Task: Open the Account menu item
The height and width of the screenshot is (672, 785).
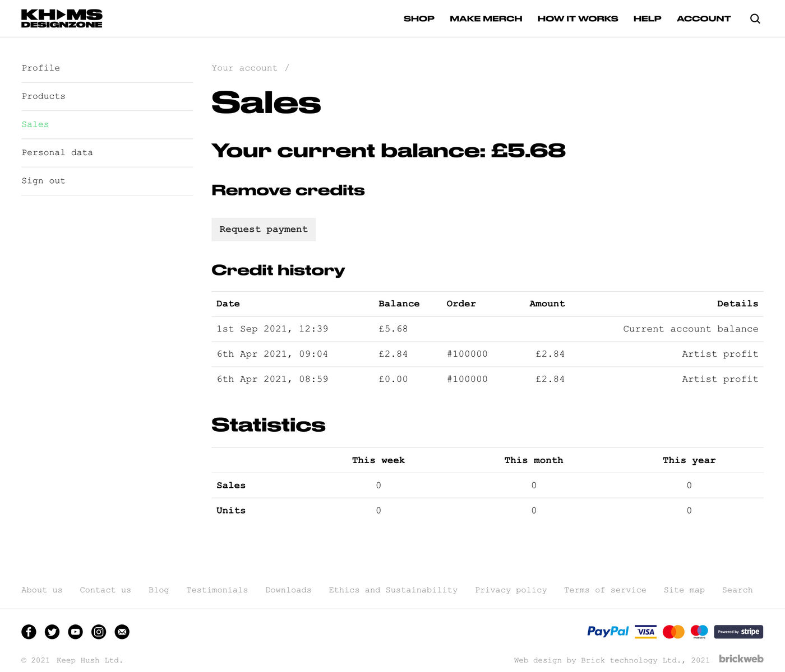Action: click(x=703, y=18)
